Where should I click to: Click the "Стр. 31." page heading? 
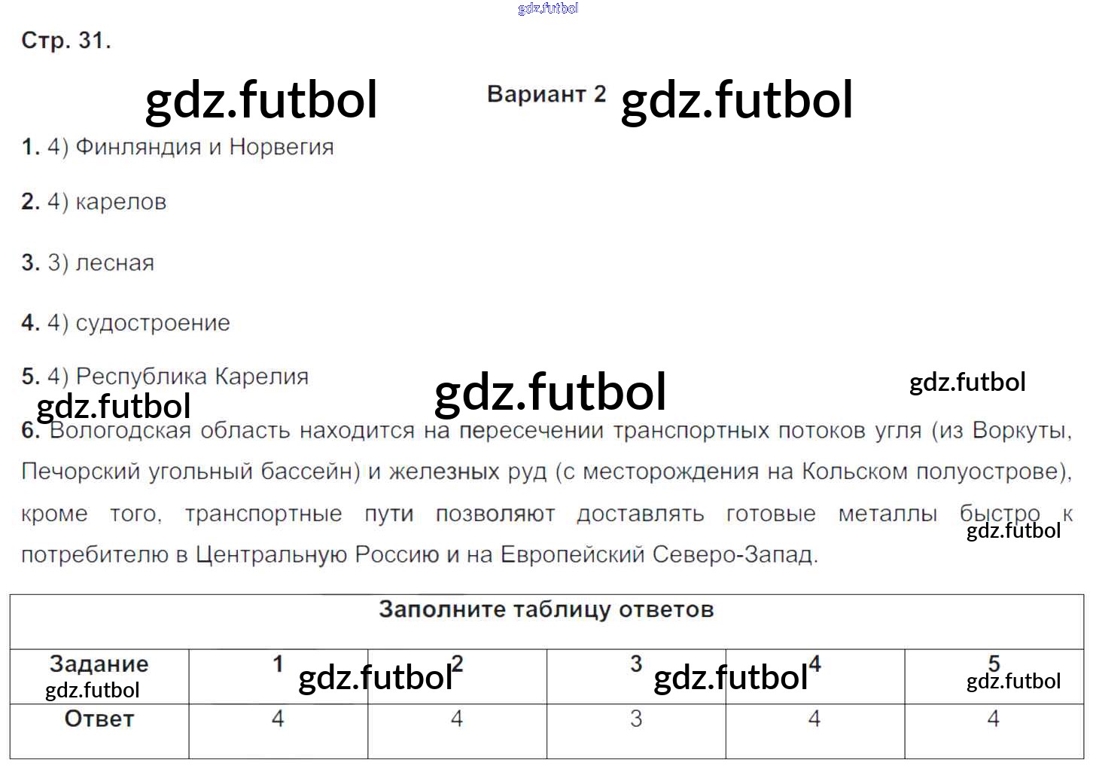66,41
